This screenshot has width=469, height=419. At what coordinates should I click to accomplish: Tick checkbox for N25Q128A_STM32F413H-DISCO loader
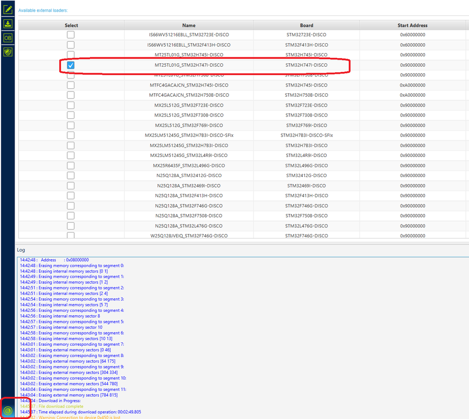[70, 195]
